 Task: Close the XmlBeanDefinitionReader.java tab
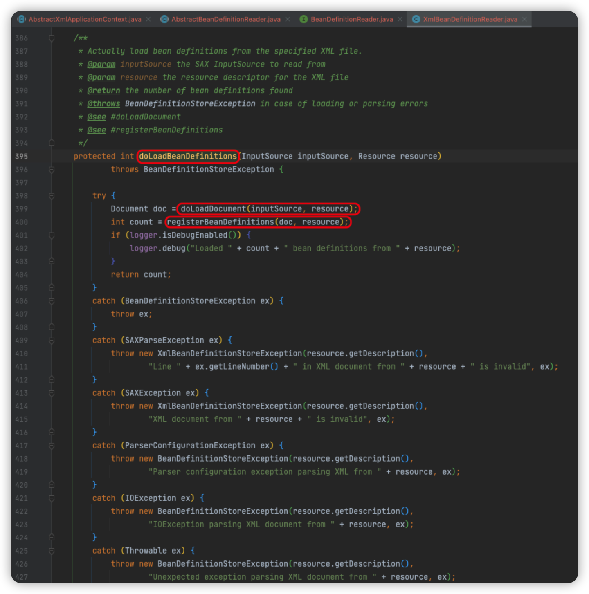point(524,19)
